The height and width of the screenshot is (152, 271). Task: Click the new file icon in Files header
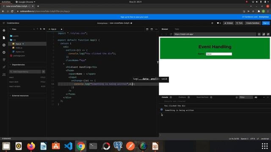41,29
